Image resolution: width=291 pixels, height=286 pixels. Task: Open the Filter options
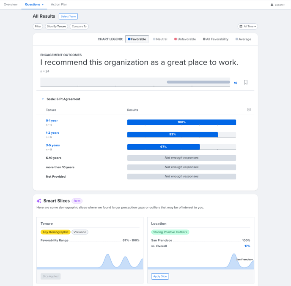[38, 26]
